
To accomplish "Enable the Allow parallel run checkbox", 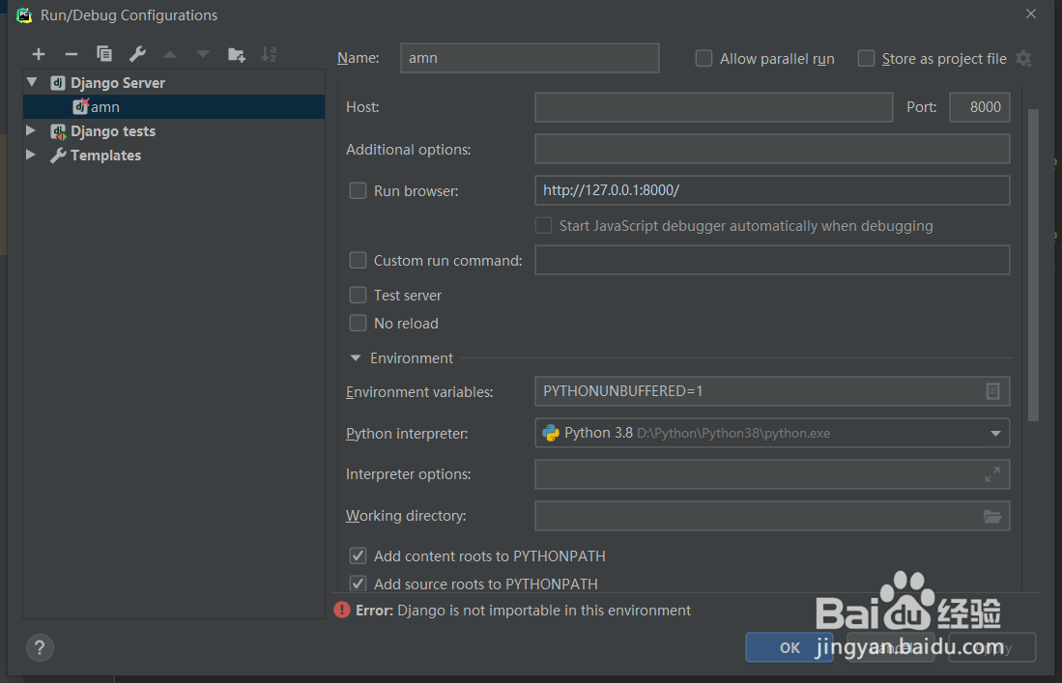I will click(x=703, y=59).
